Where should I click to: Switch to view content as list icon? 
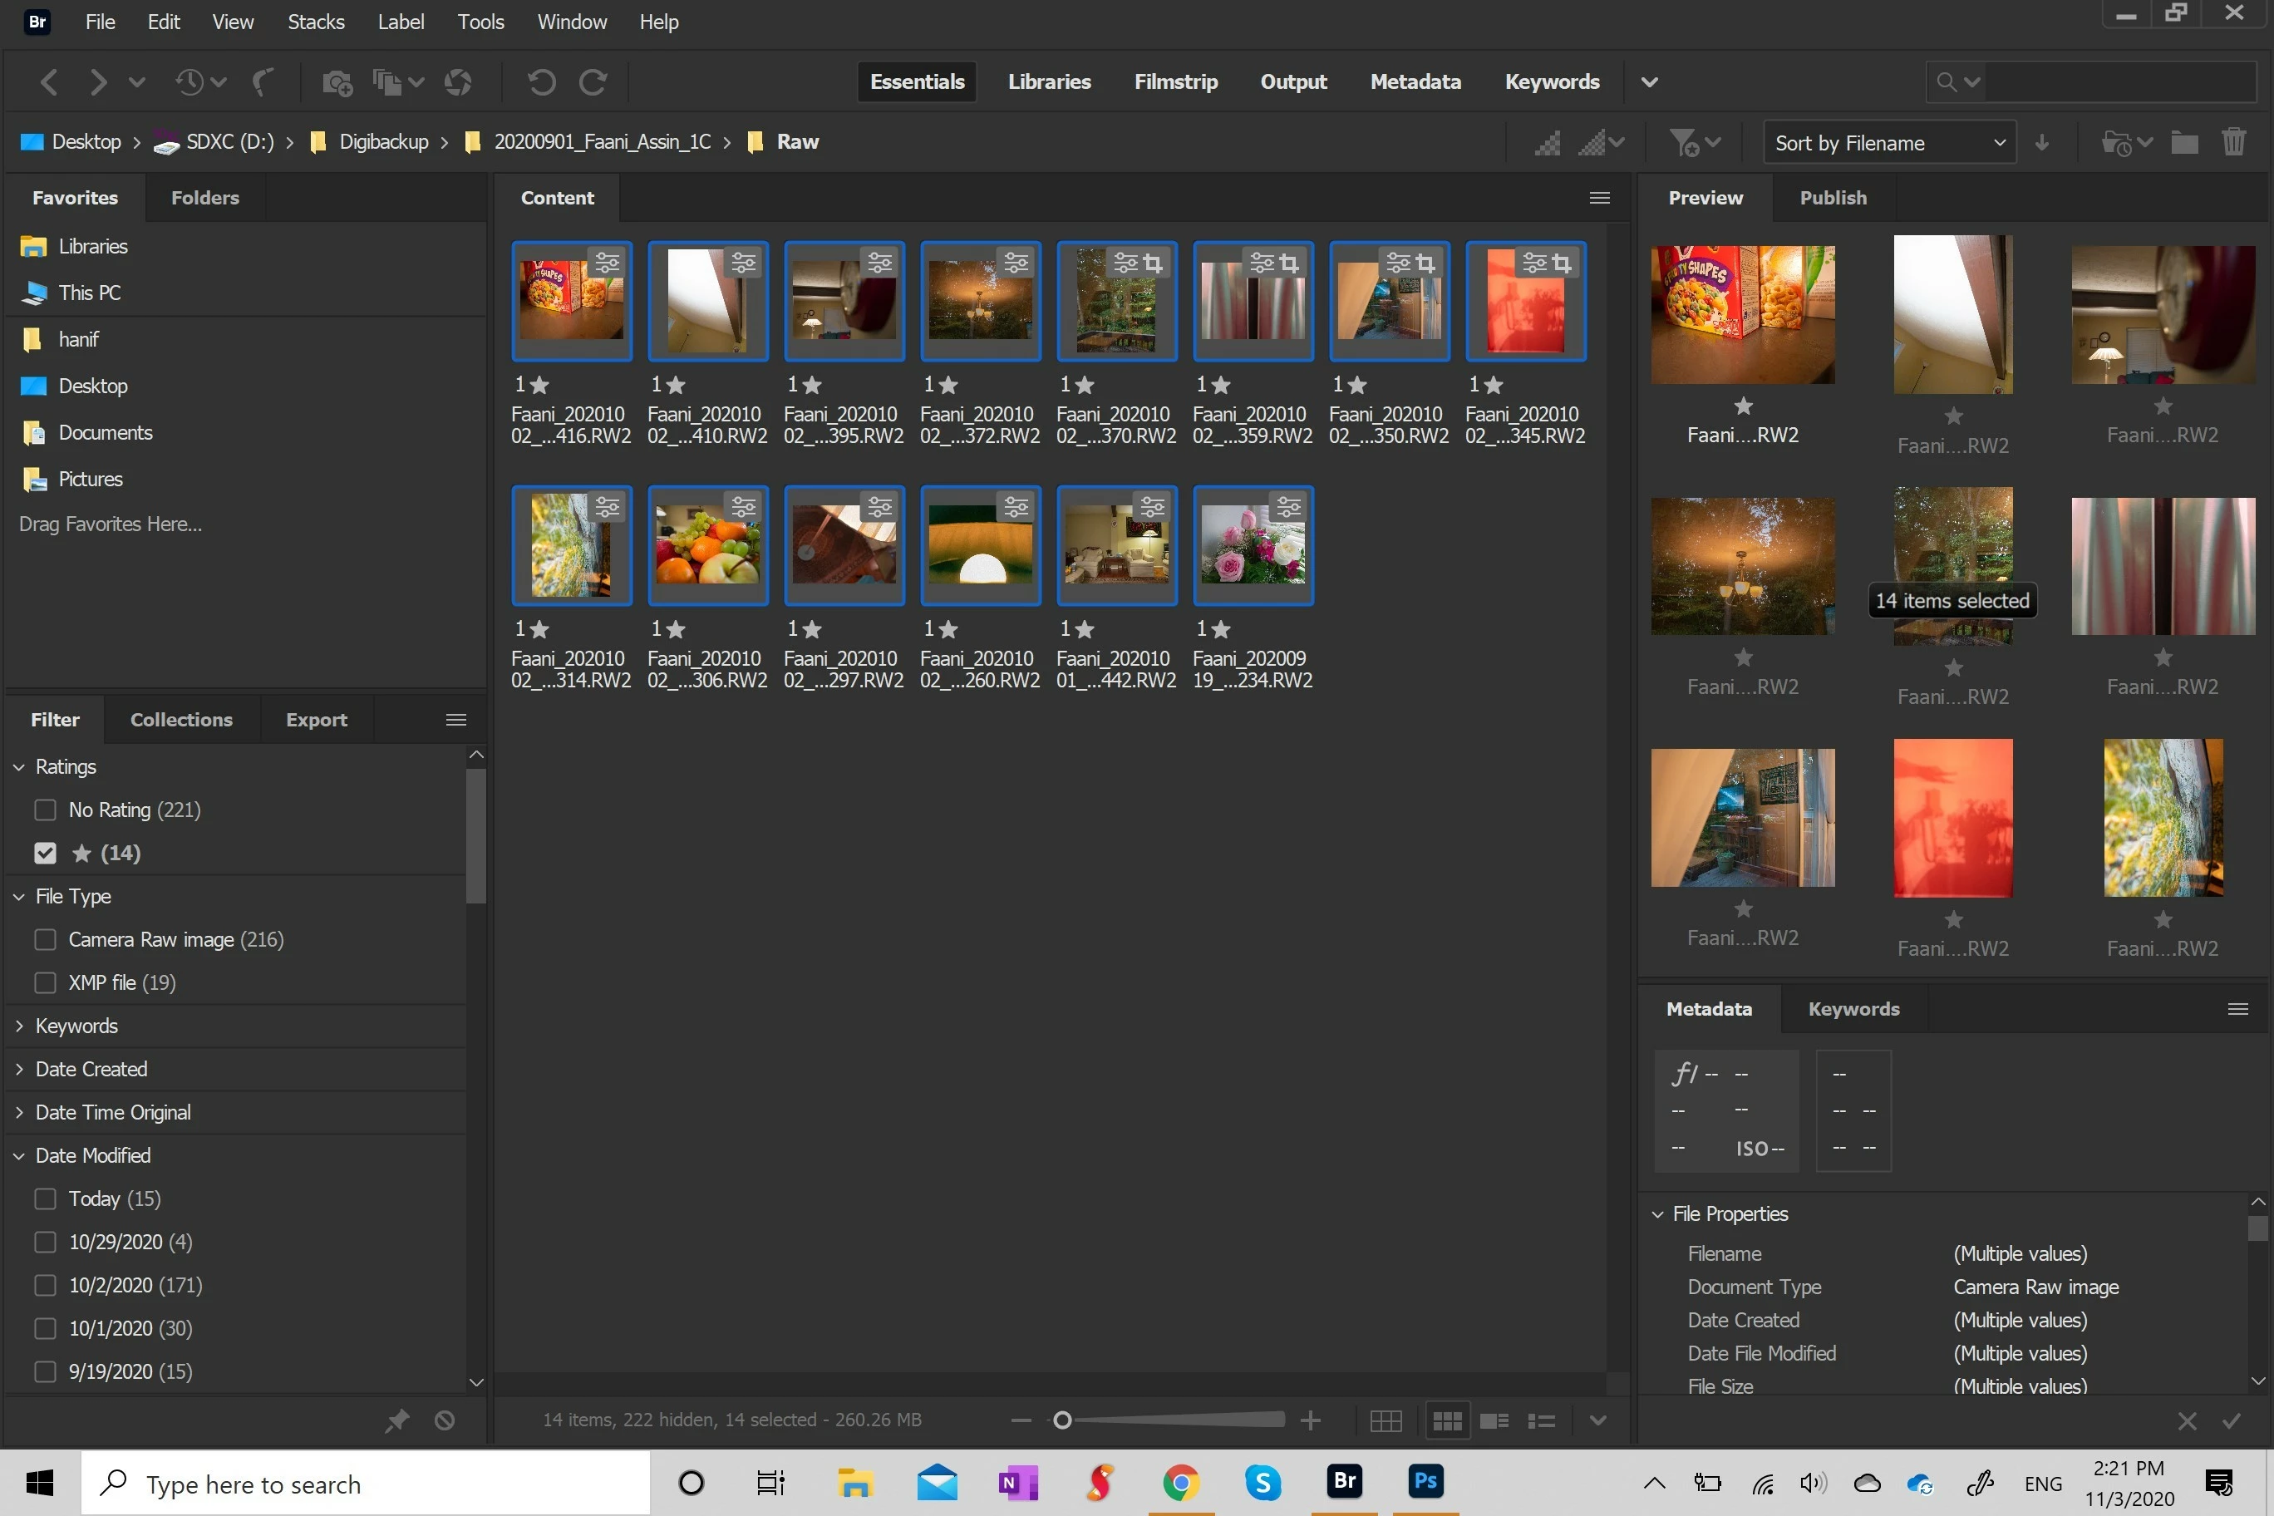1541,1420
